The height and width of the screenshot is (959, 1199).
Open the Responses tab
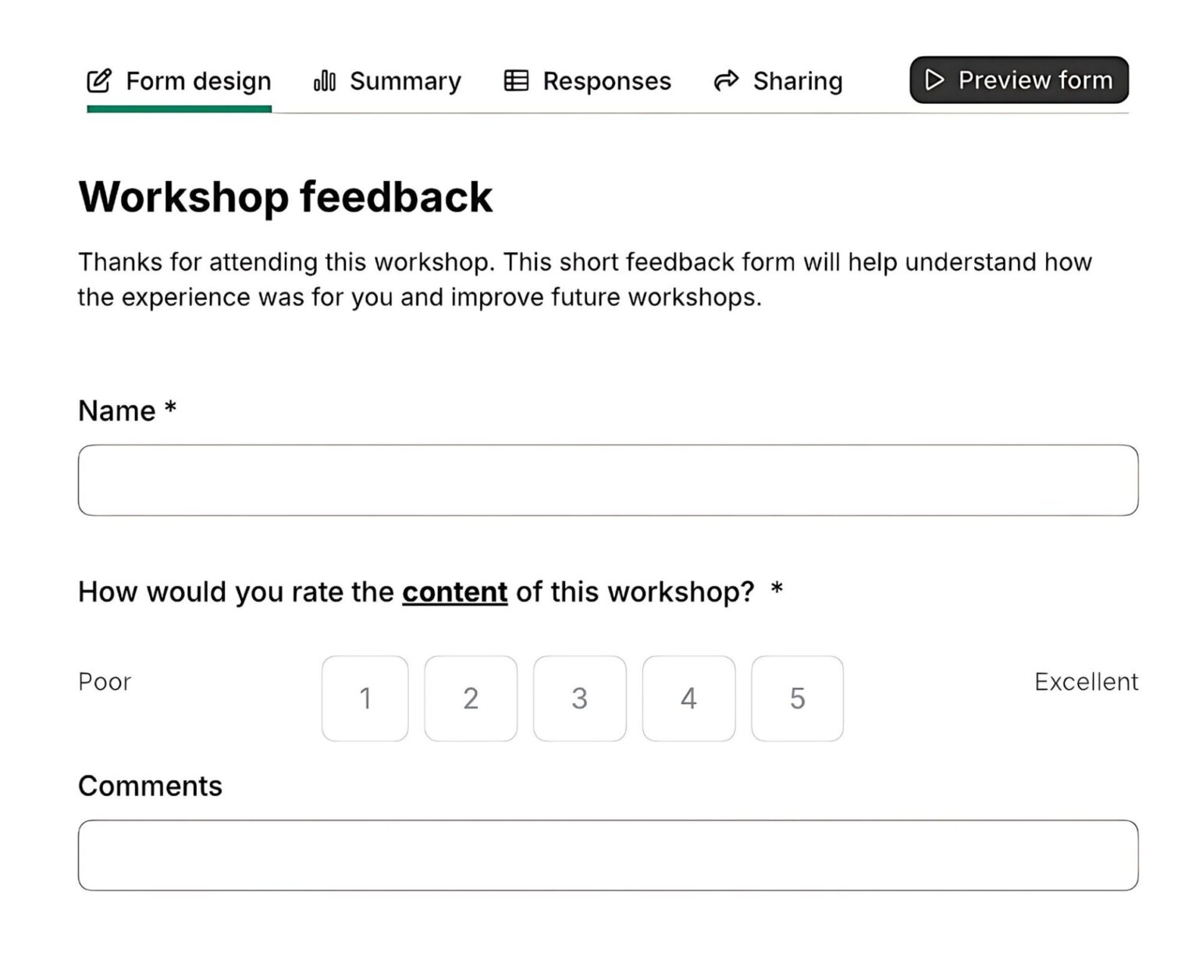[607, 80]
